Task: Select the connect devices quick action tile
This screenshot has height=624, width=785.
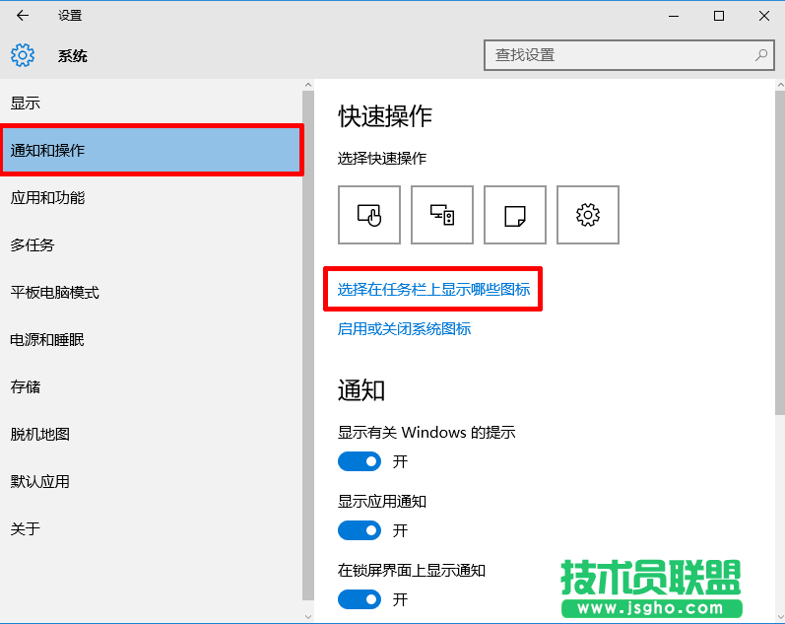Action: [442, 215]
